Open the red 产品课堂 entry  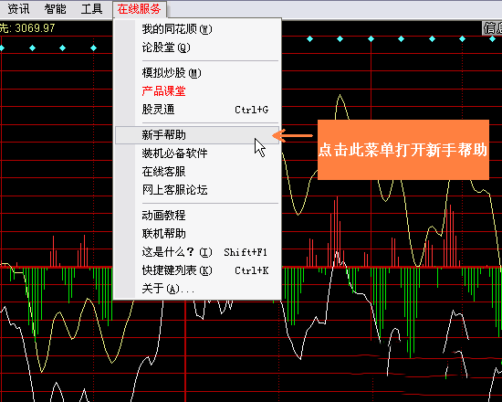197,91
